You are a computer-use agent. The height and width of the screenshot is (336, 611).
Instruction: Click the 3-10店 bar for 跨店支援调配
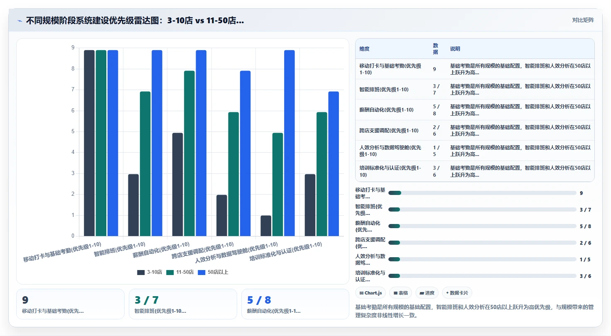pos(222,216)
